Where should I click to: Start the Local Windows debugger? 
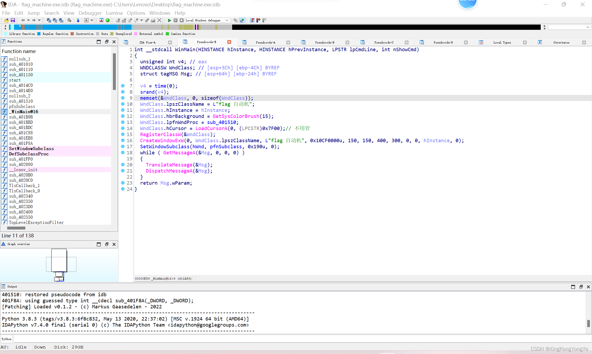tap(169, 20)
